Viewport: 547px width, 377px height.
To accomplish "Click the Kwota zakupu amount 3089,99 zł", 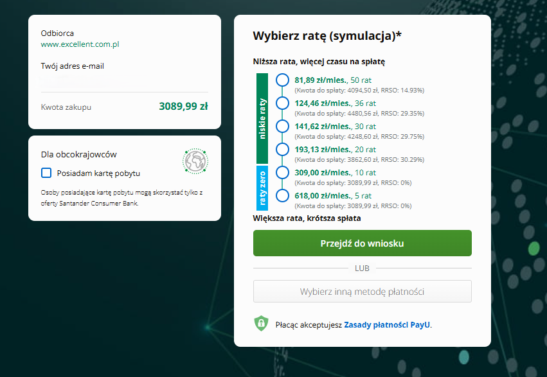I will (x=183, y=107).
